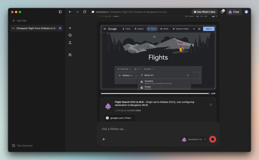The height and width of the screenshot is (160, 259).
Task: Select the Travel tab in Google
Action: 126,29
